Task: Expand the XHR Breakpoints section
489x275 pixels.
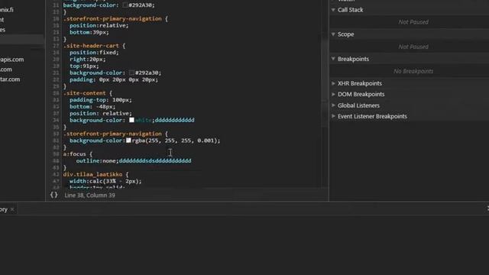Action: pos(333,83)
